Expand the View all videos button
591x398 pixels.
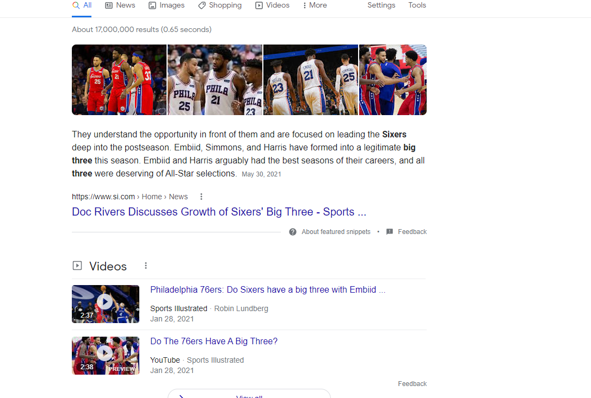[249, 395]
